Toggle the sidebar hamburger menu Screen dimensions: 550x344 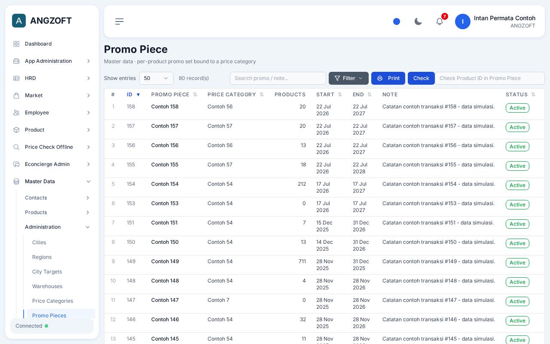pos(119,21)
